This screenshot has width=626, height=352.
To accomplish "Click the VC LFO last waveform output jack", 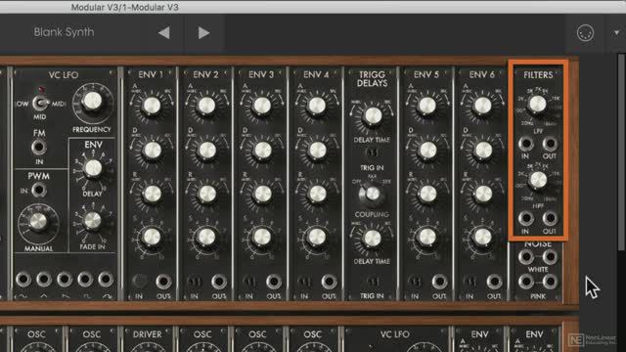I will 106,279.
